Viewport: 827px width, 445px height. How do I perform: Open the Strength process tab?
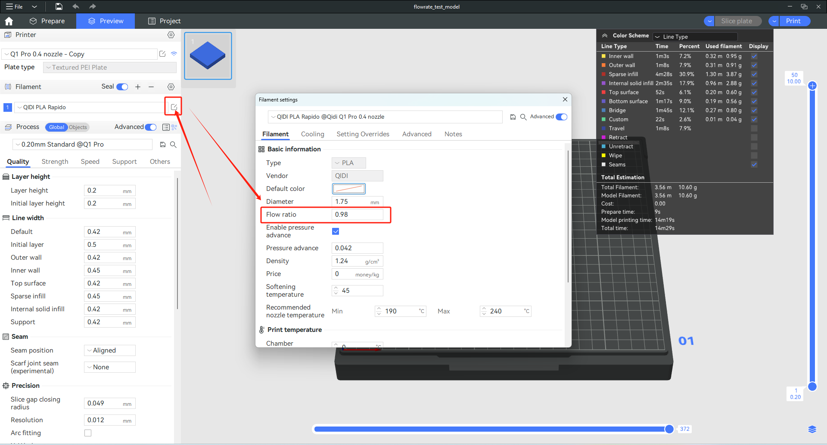tap(55, 162)
